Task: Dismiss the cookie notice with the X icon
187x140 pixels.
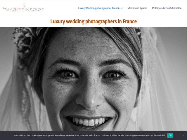Action: pyautogui.click(x=183, y=135)
